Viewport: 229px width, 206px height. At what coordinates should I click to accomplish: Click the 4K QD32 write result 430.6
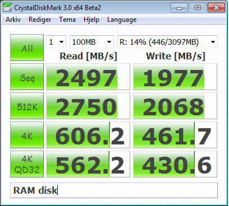click(175, 164)
